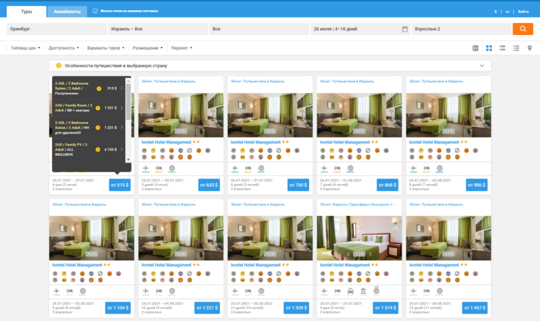Click the от 868 $ price button
540x321 pixels.
(x=387, y=185)
